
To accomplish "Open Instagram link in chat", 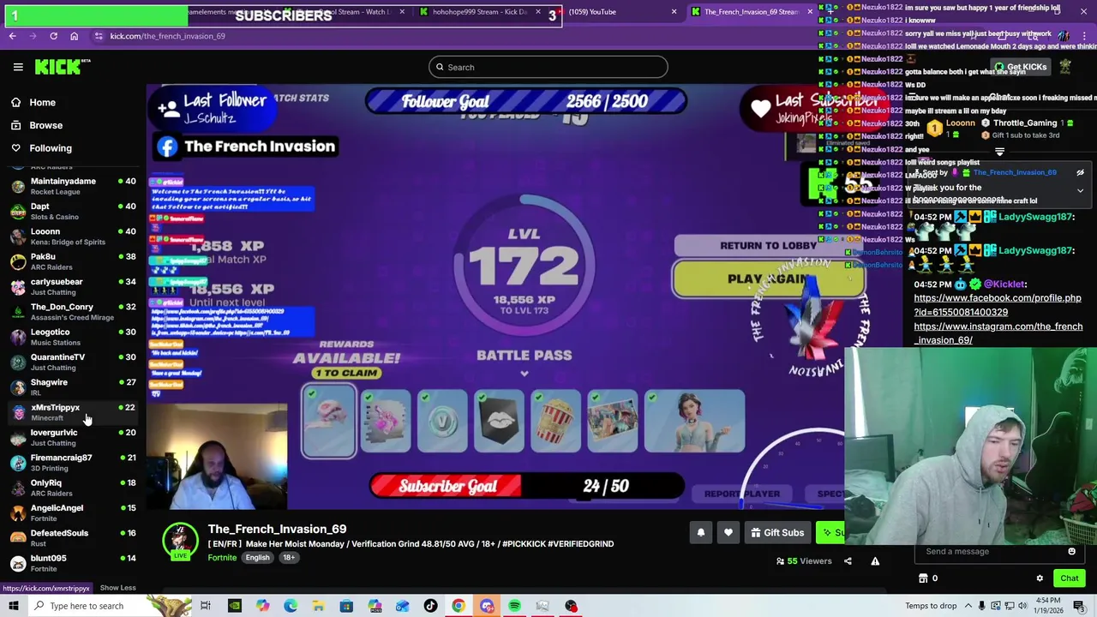I will (998, 333).
